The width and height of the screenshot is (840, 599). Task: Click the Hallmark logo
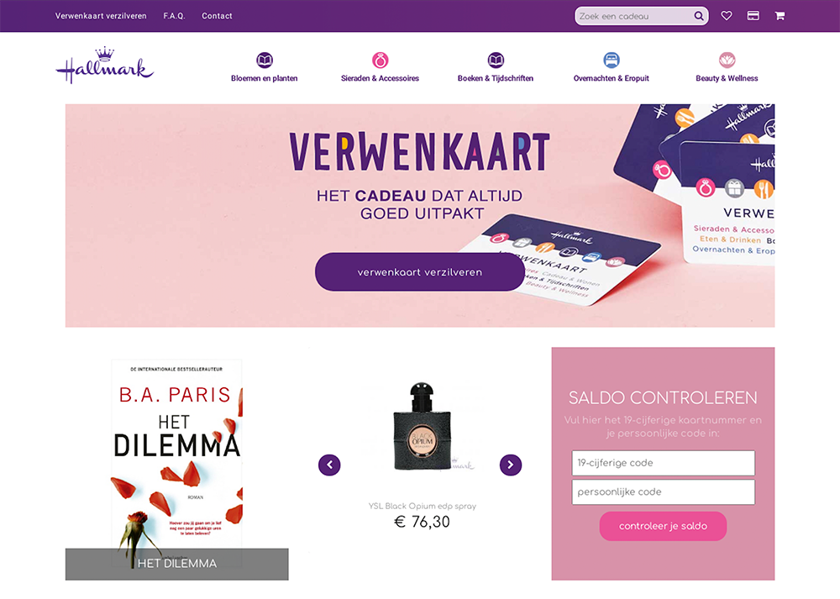click(x=105, y=65)
